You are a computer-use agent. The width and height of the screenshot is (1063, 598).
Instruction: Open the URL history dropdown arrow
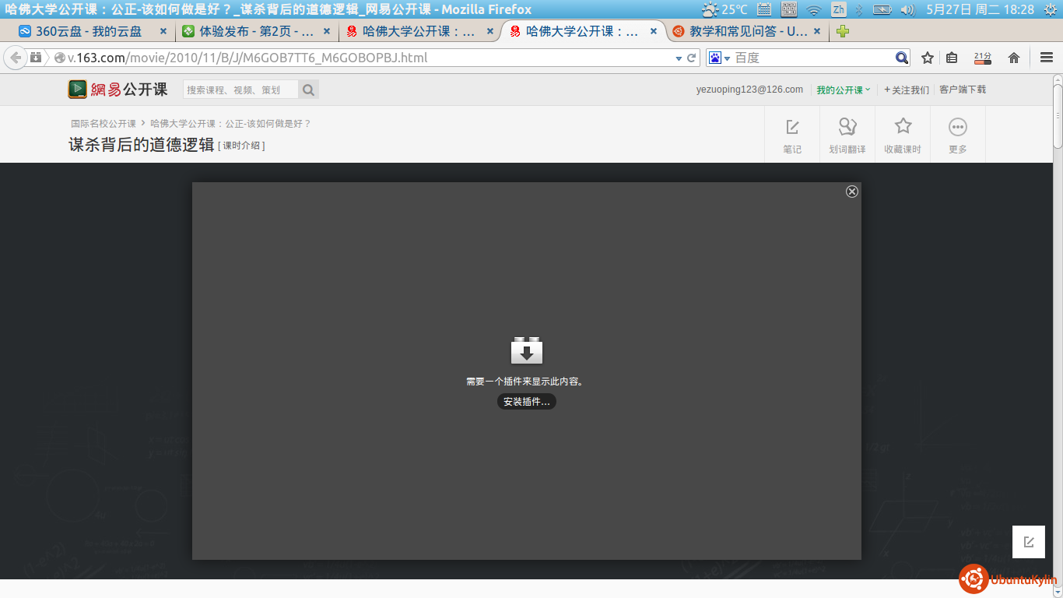[678, 58]
